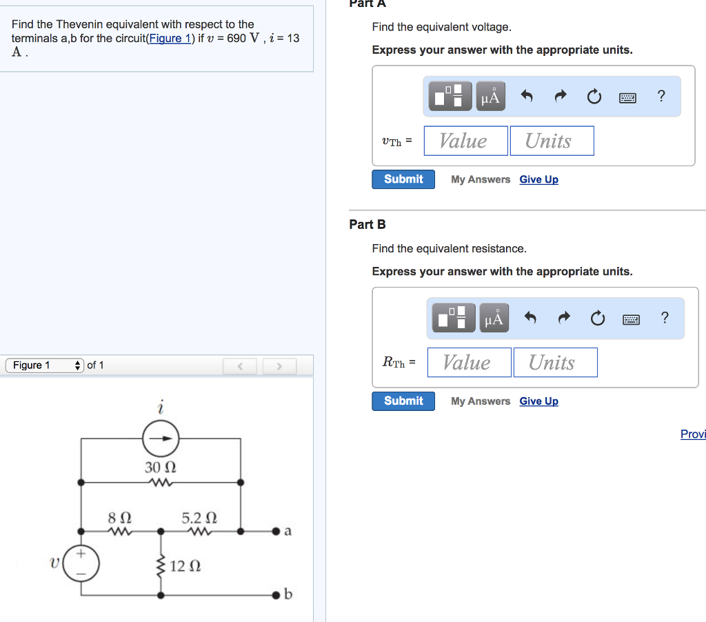The image size is (706, 622).
Task: Select the μÅ units icon in Part B toolbar
Action: tap(494, 318)
